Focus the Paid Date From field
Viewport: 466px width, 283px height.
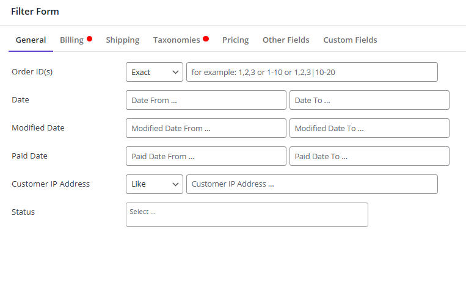(206, 156)
